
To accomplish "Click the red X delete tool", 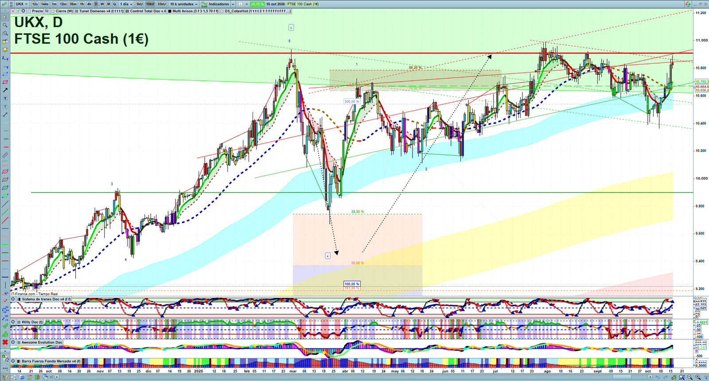I will tap(5, 342).
